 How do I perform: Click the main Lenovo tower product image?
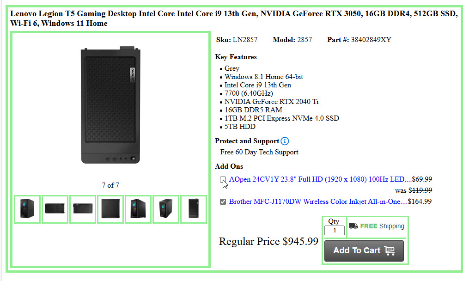110,105
